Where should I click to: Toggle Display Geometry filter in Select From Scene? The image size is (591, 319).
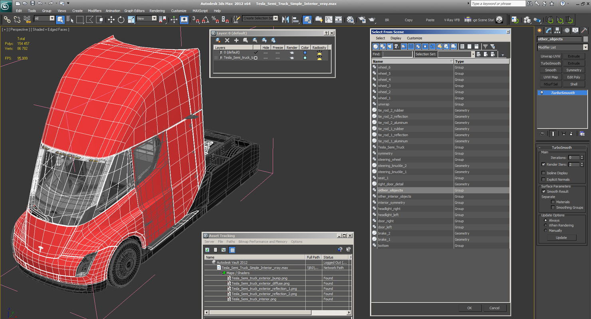(375, 47)
